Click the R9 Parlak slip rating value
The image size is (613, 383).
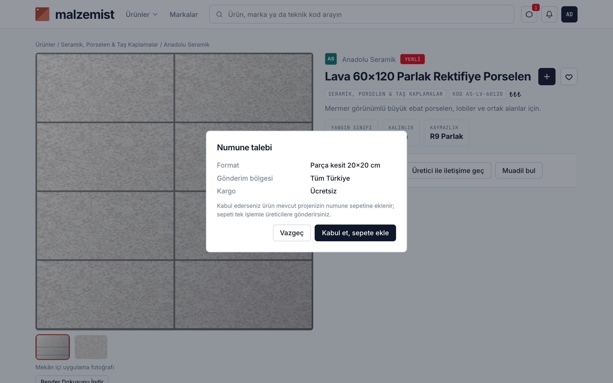pyautogui.click(x=446, y=137)
